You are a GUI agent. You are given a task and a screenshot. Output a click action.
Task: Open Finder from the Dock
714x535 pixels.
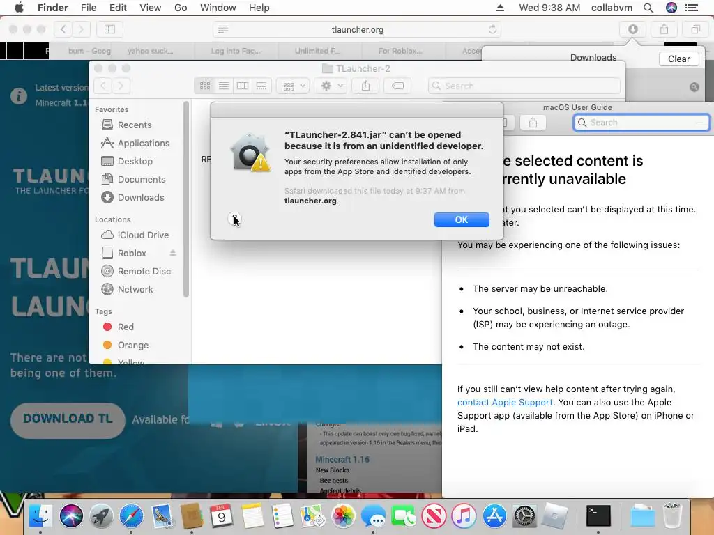pyautogui.click(x=40, y=516)
